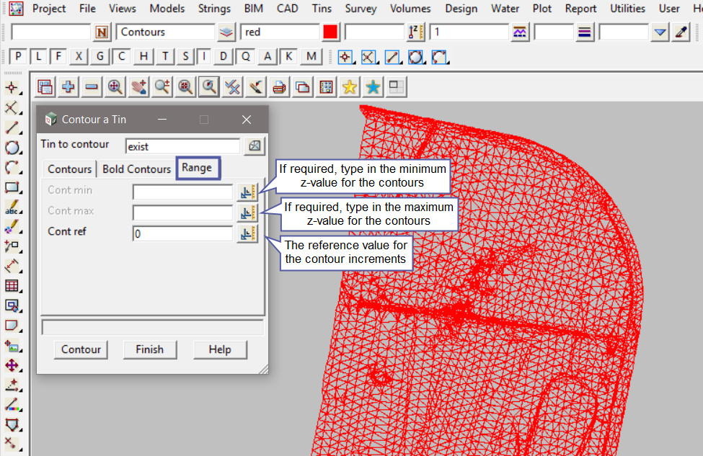Click the line weight icon
This screenshot has width=703, height=456.
click(585, 32)
